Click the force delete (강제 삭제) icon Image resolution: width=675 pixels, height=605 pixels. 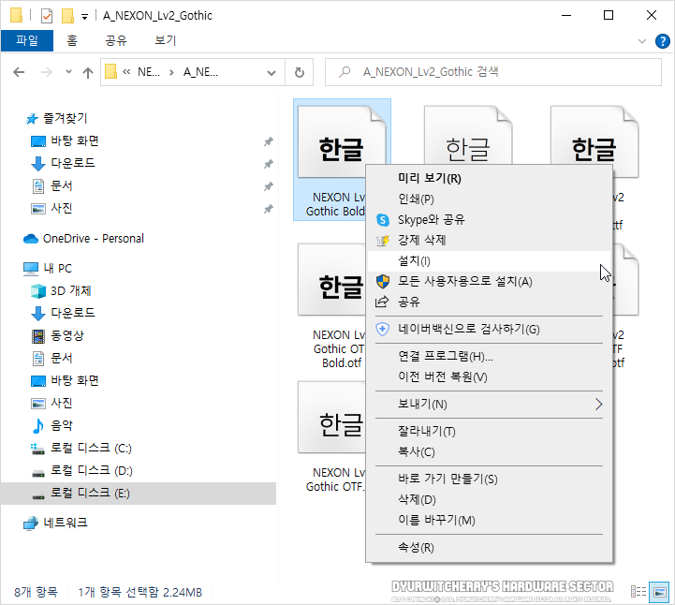click(x=383, y=241)
